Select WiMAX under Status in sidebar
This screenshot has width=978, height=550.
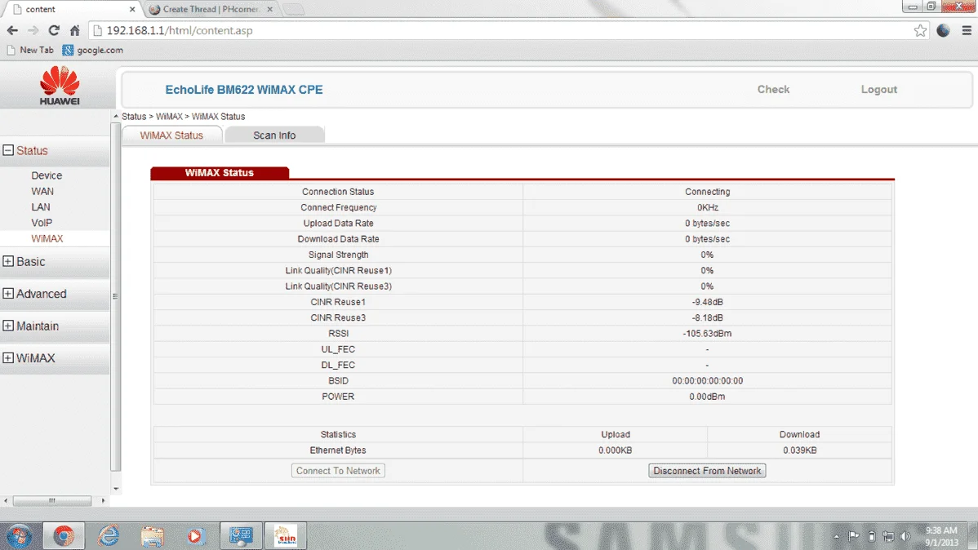(47, 238)
